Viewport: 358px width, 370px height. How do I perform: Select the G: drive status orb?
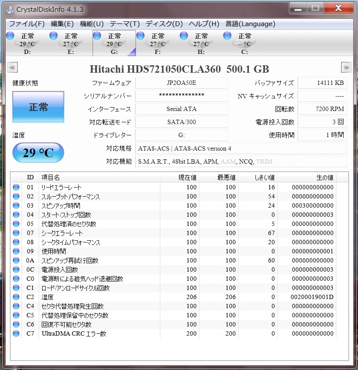pos(97,36)
